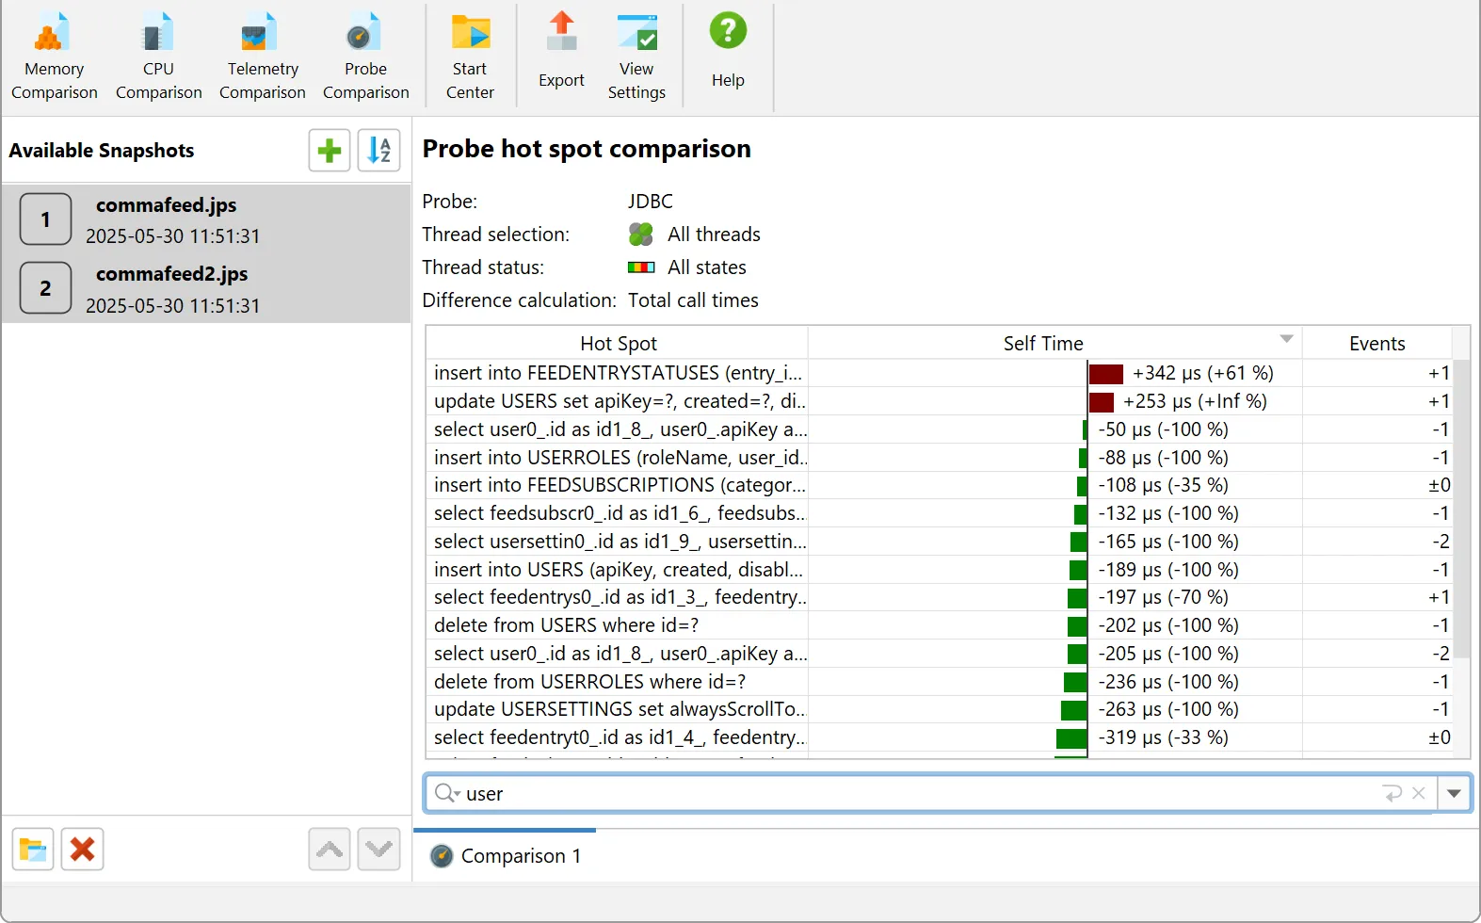This screenshot has width=1481, height=923.
Task: Add a snapshot with green plus button
Action: pyautogui.click(x=330, y=151)
